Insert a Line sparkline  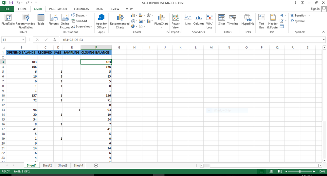188,20
